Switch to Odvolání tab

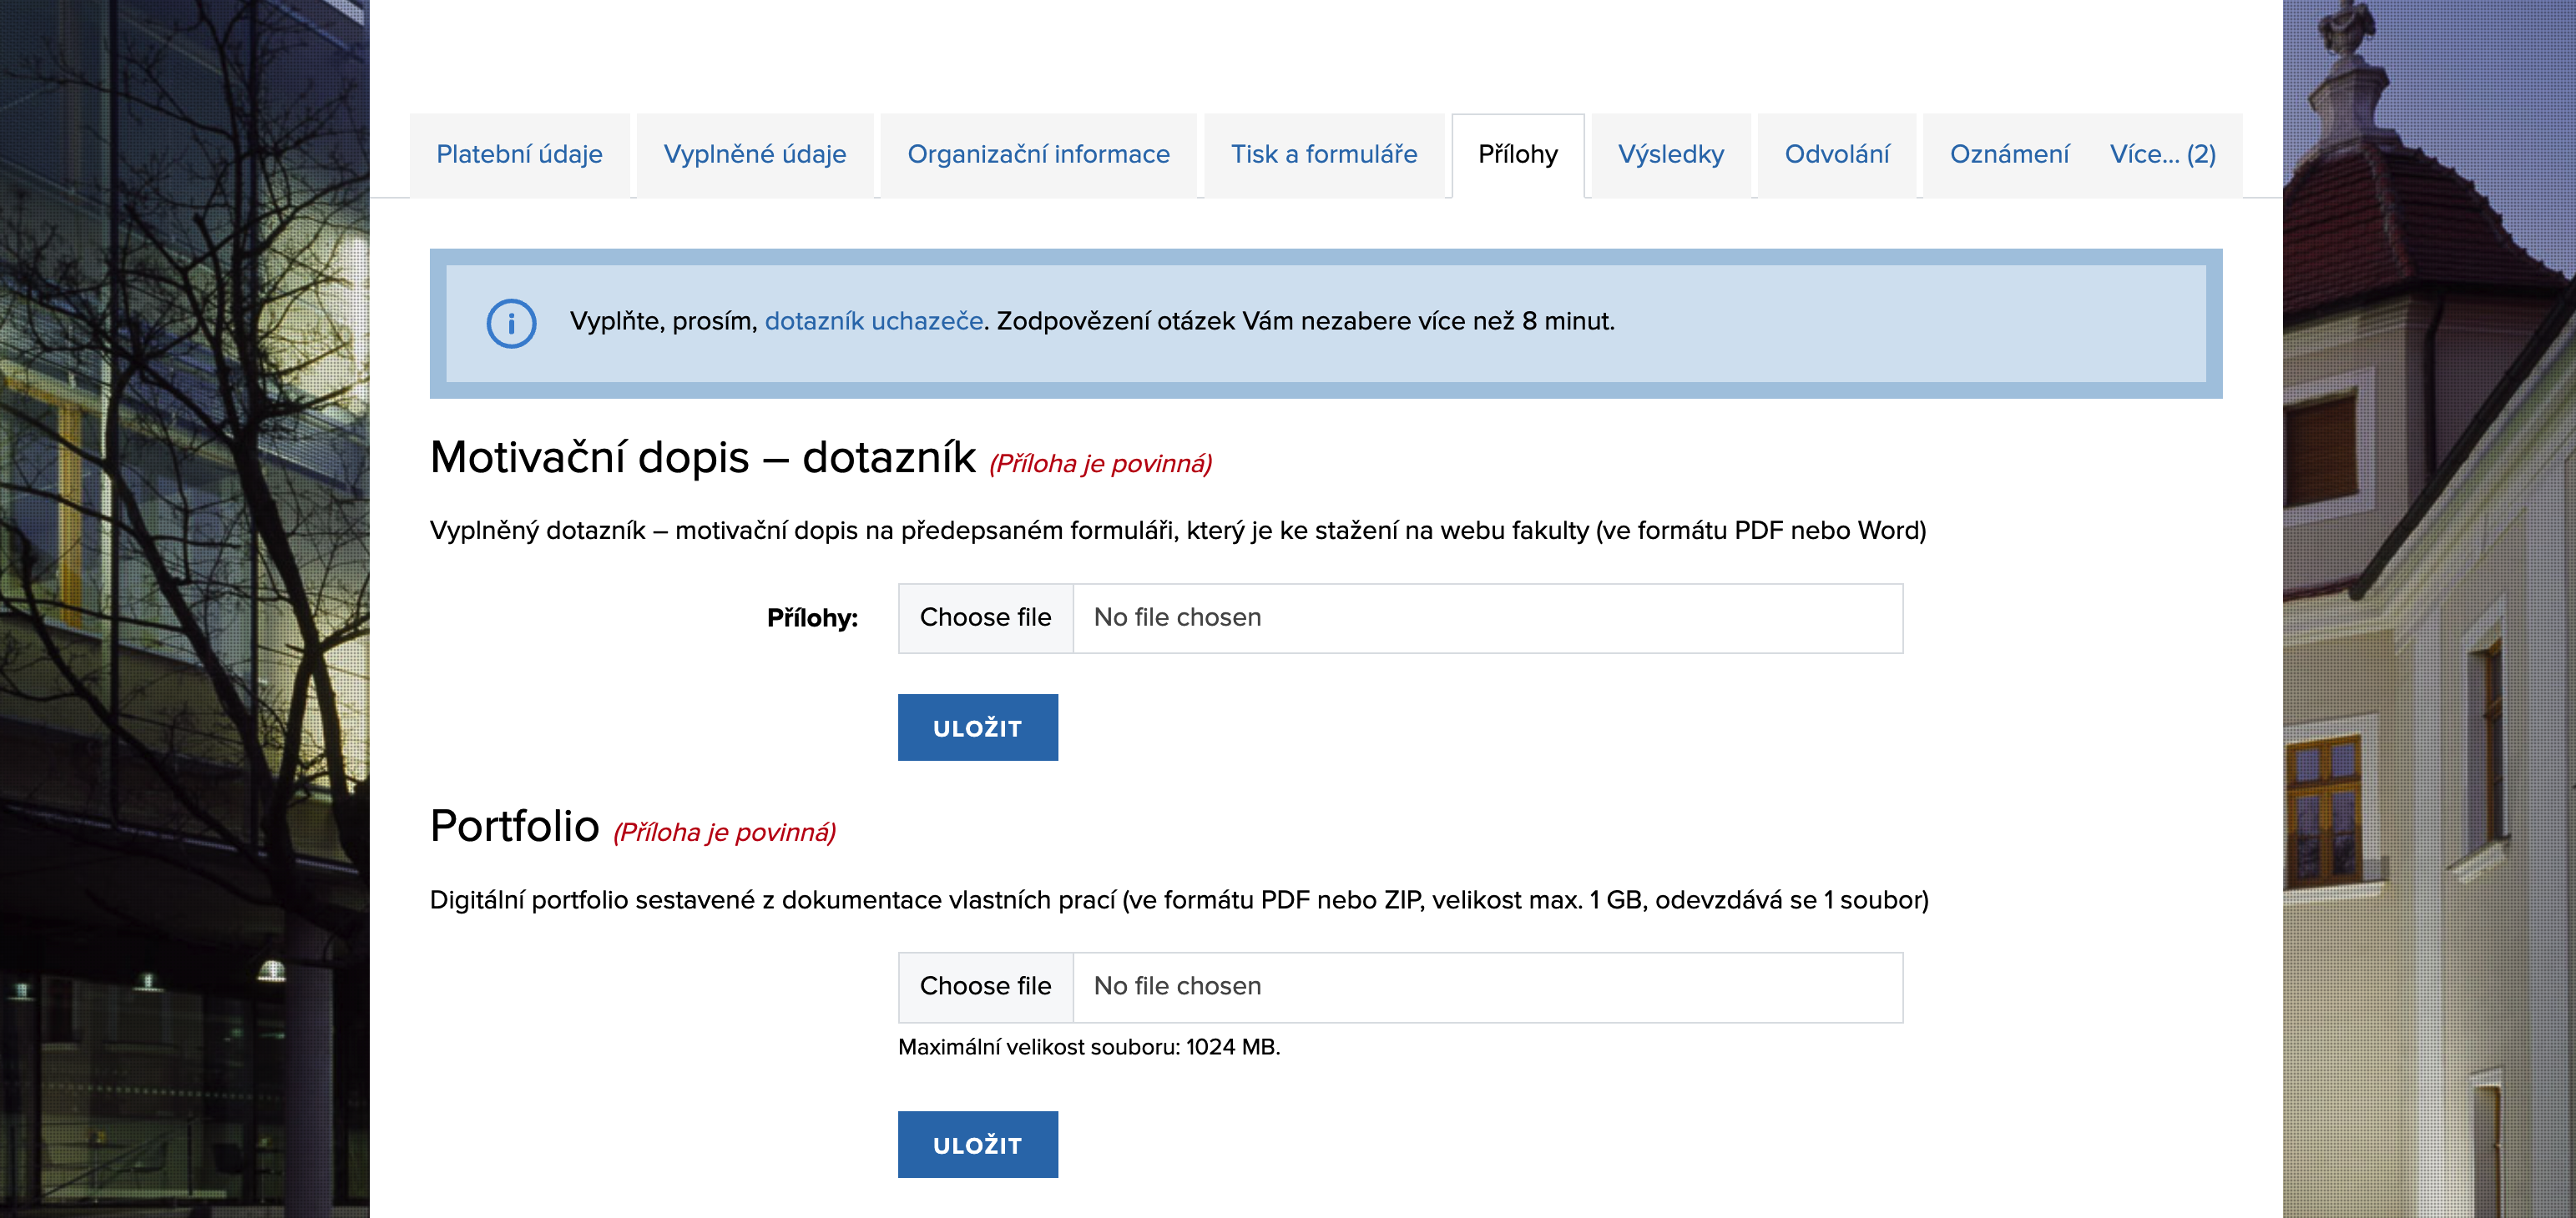coord(1836,155)
